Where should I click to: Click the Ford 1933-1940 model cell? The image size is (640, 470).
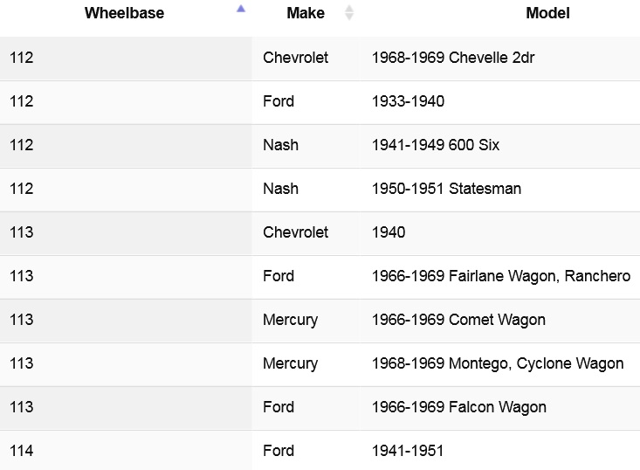500,102
